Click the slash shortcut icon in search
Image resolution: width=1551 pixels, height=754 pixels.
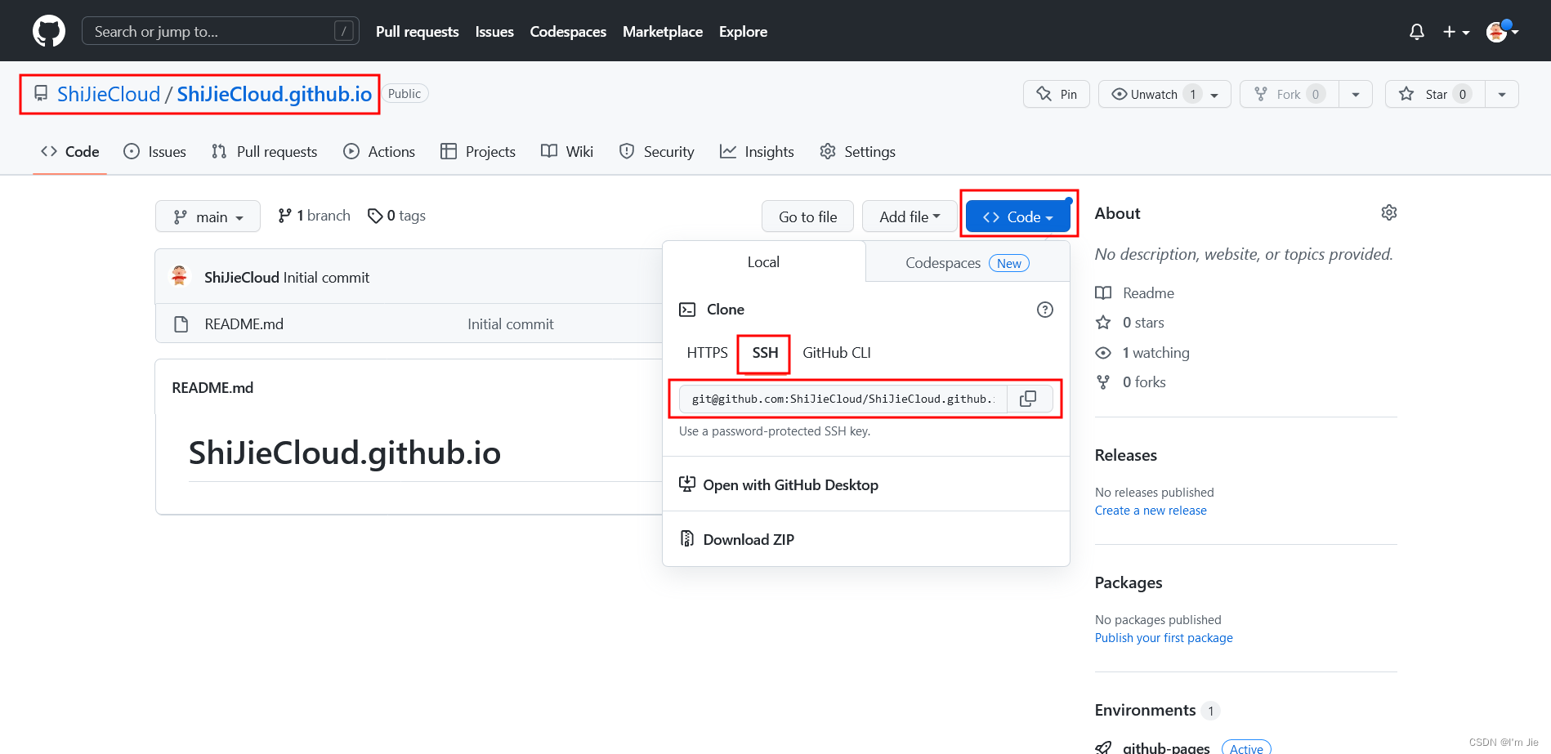(344, 31)
